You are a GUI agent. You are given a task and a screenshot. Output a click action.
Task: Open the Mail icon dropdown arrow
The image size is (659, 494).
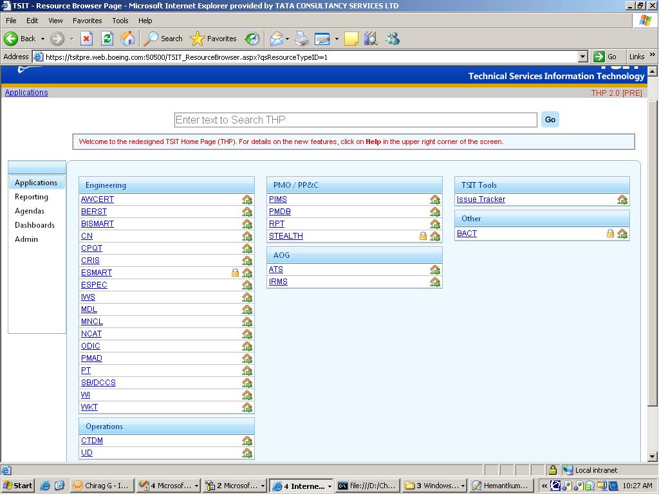coord(287,39)
